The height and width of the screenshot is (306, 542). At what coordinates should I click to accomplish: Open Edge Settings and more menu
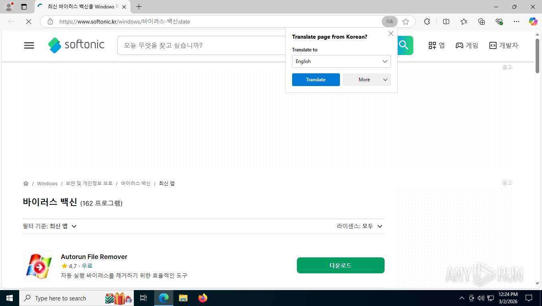[x=516, y=22]
